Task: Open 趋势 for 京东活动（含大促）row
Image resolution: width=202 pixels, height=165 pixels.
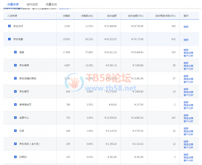Action: [x=186, y=141]
